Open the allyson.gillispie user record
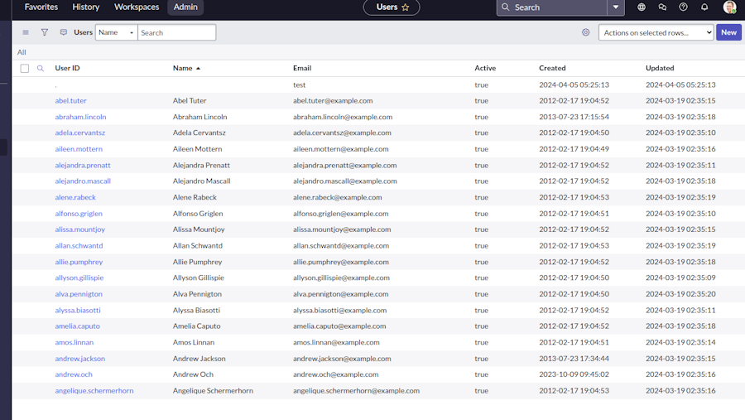The height and width of the screenshot is (420, 745). click(79, 278)
